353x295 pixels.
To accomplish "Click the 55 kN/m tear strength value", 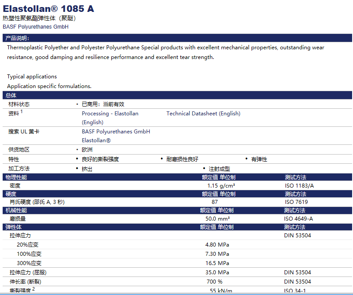I will pos(221,291).
